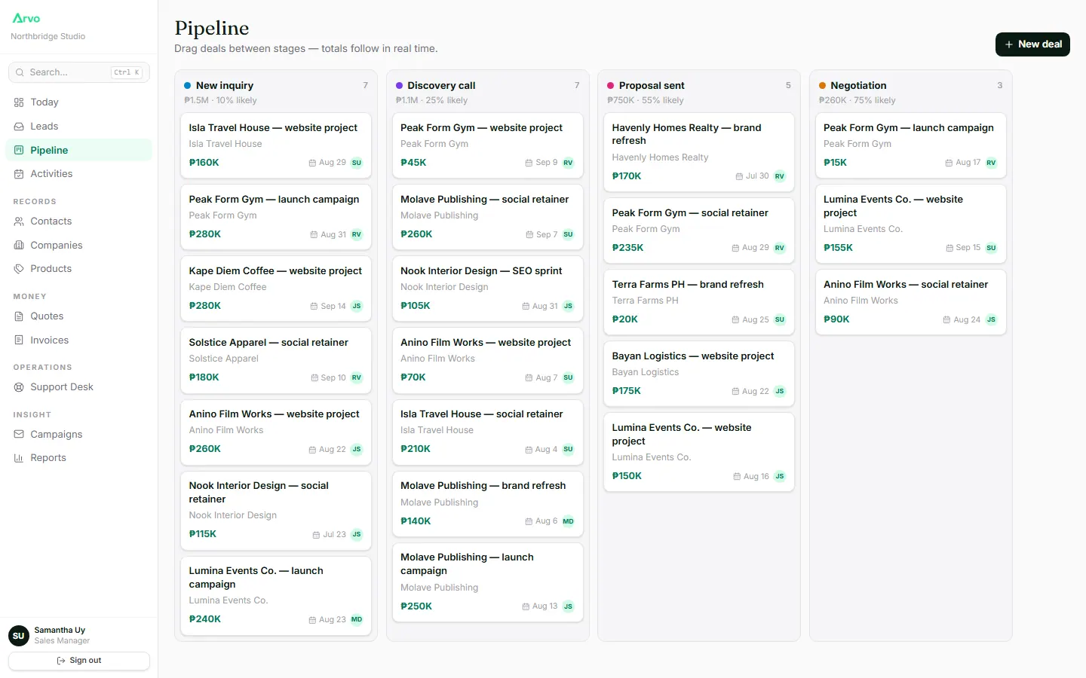Click the Activities calendar icon
This screenshot has width=1086, height=678.
19,174
